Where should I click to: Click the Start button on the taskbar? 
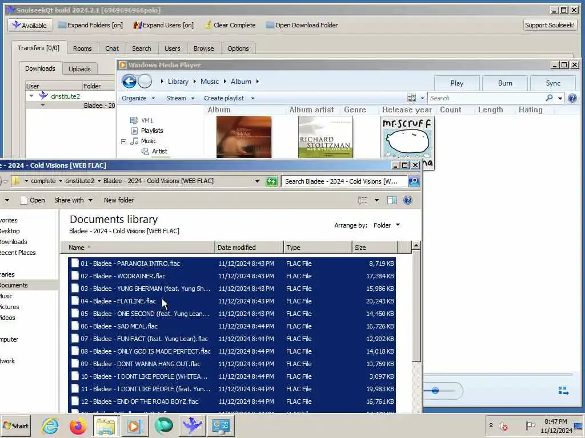(15, 425)
